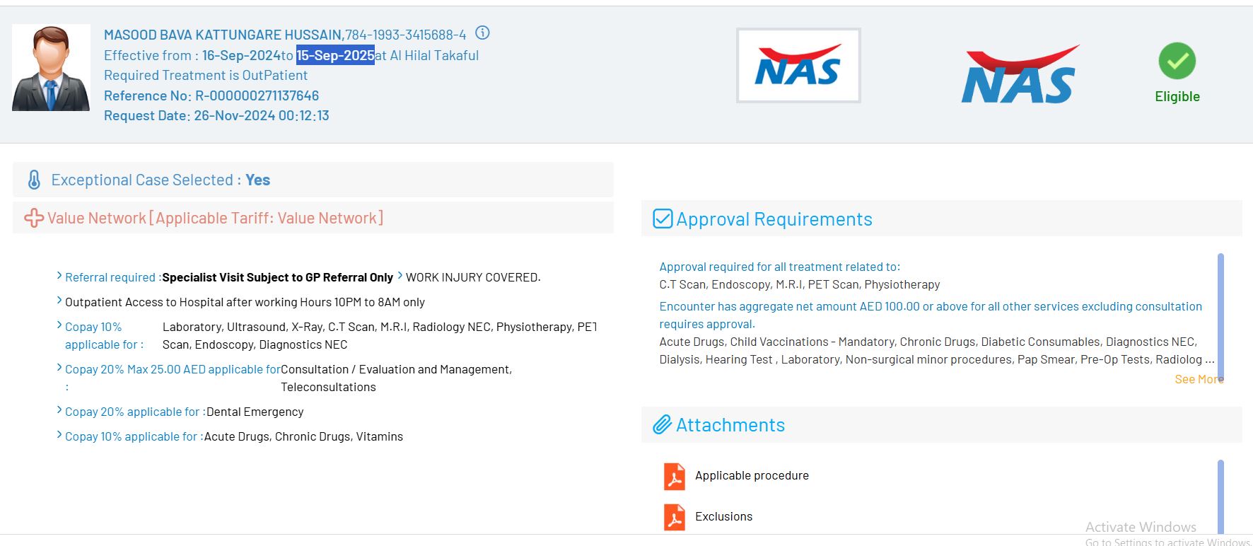Click the Approval Requirements scrollbar

click(1220, 318)
